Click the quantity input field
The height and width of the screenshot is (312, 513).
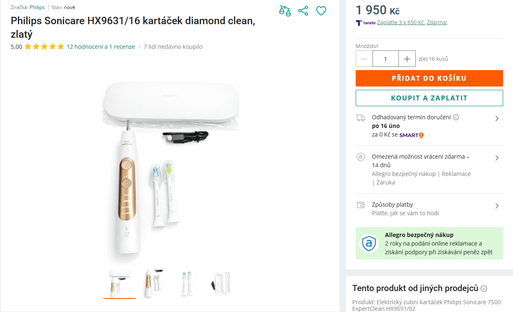coord(385,59)
